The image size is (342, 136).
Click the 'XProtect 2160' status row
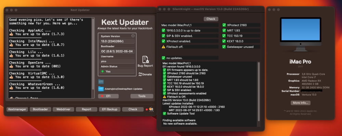point(241,25)
